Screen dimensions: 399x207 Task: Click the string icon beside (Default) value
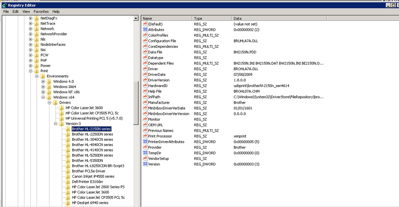pyautogui.click(x=145, y=24)
